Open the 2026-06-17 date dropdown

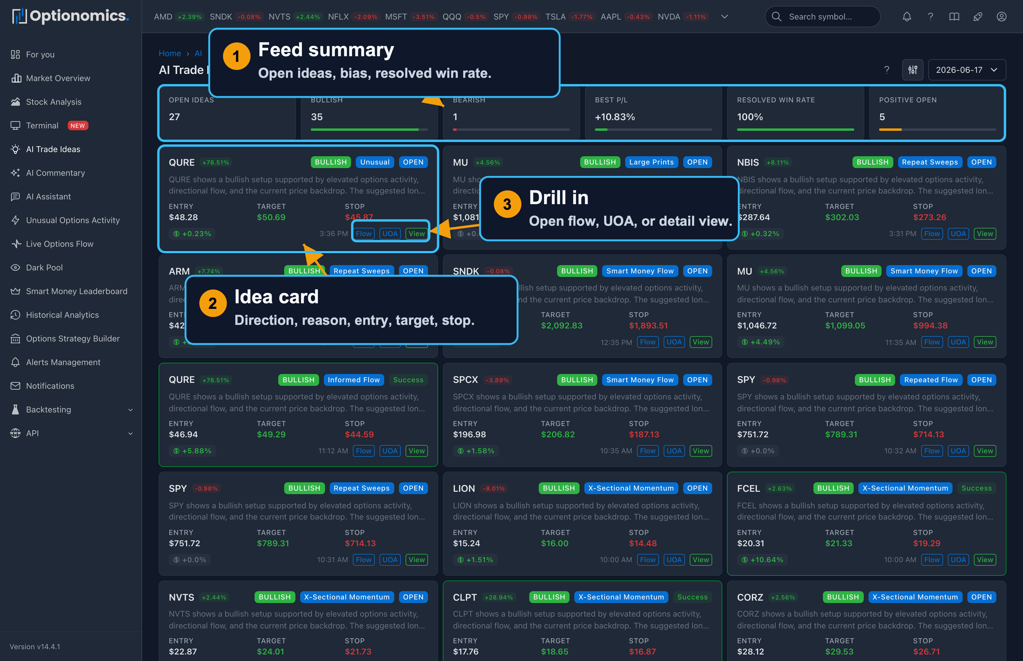pyautogui.click(x=967, y=70)
